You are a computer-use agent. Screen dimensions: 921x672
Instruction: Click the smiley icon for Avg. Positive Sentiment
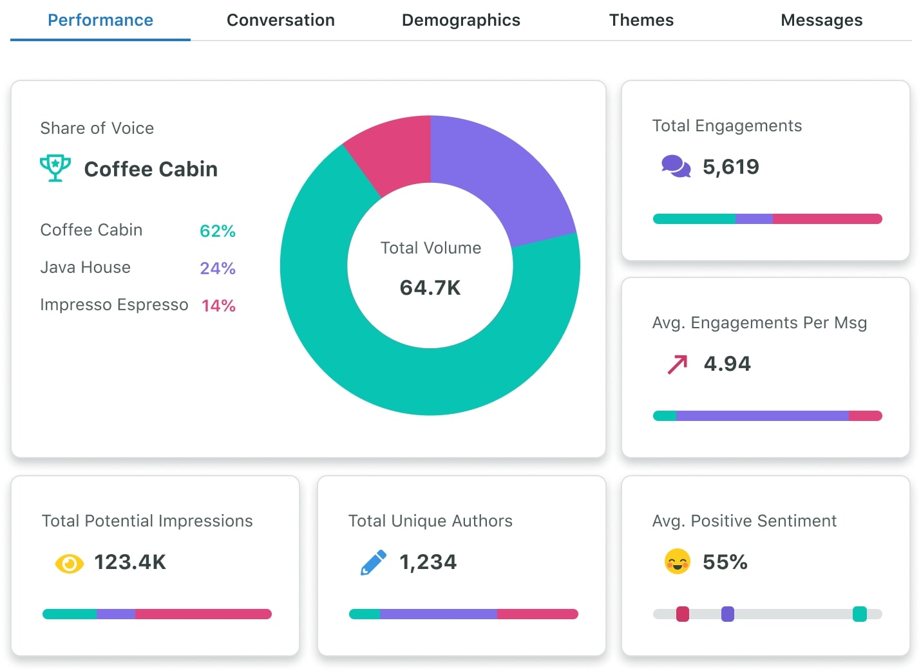coord(677,561)
